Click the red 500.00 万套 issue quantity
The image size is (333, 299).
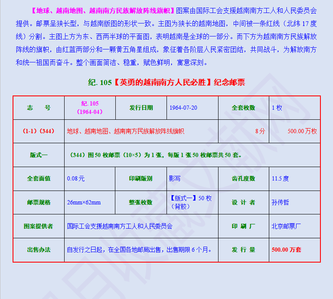tap(286, 250)
